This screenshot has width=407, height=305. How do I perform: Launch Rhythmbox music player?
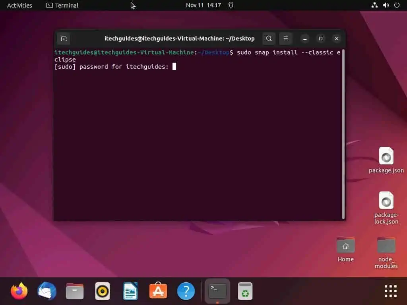(x=103, y=291)
